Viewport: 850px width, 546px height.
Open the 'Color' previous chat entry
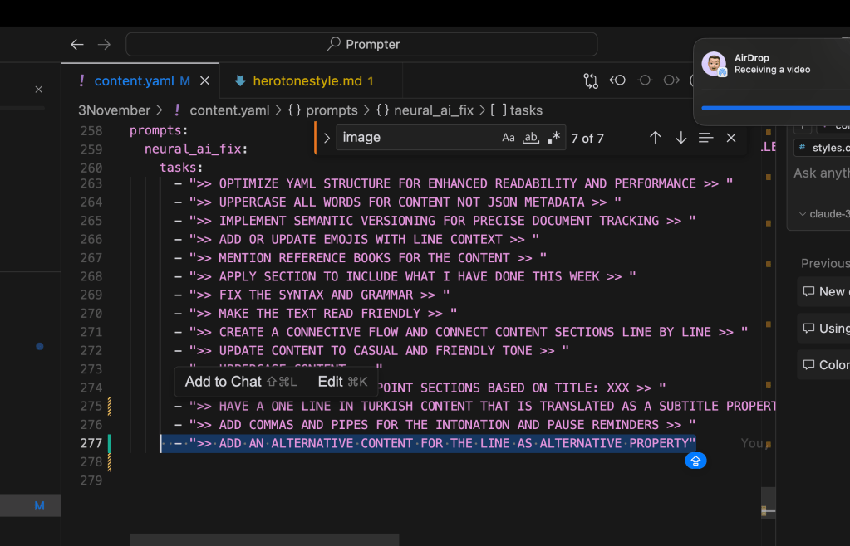824,365
